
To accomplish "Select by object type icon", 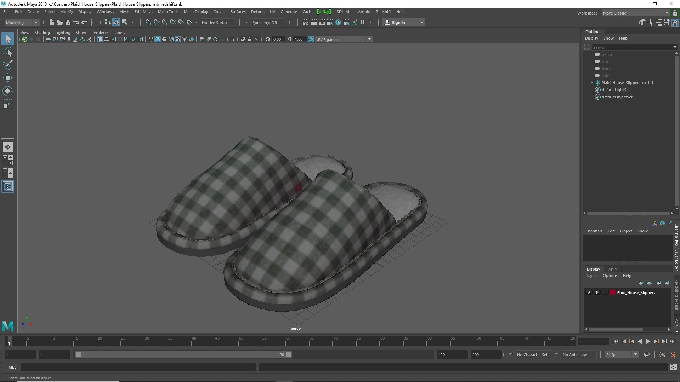I will [x=116, y=22].
